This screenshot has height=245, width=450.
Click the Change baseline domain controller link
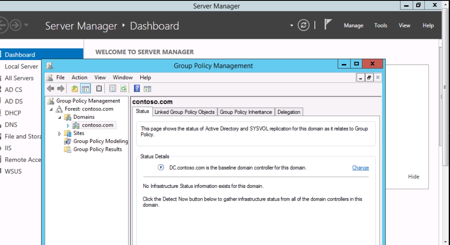coord(360,168)
